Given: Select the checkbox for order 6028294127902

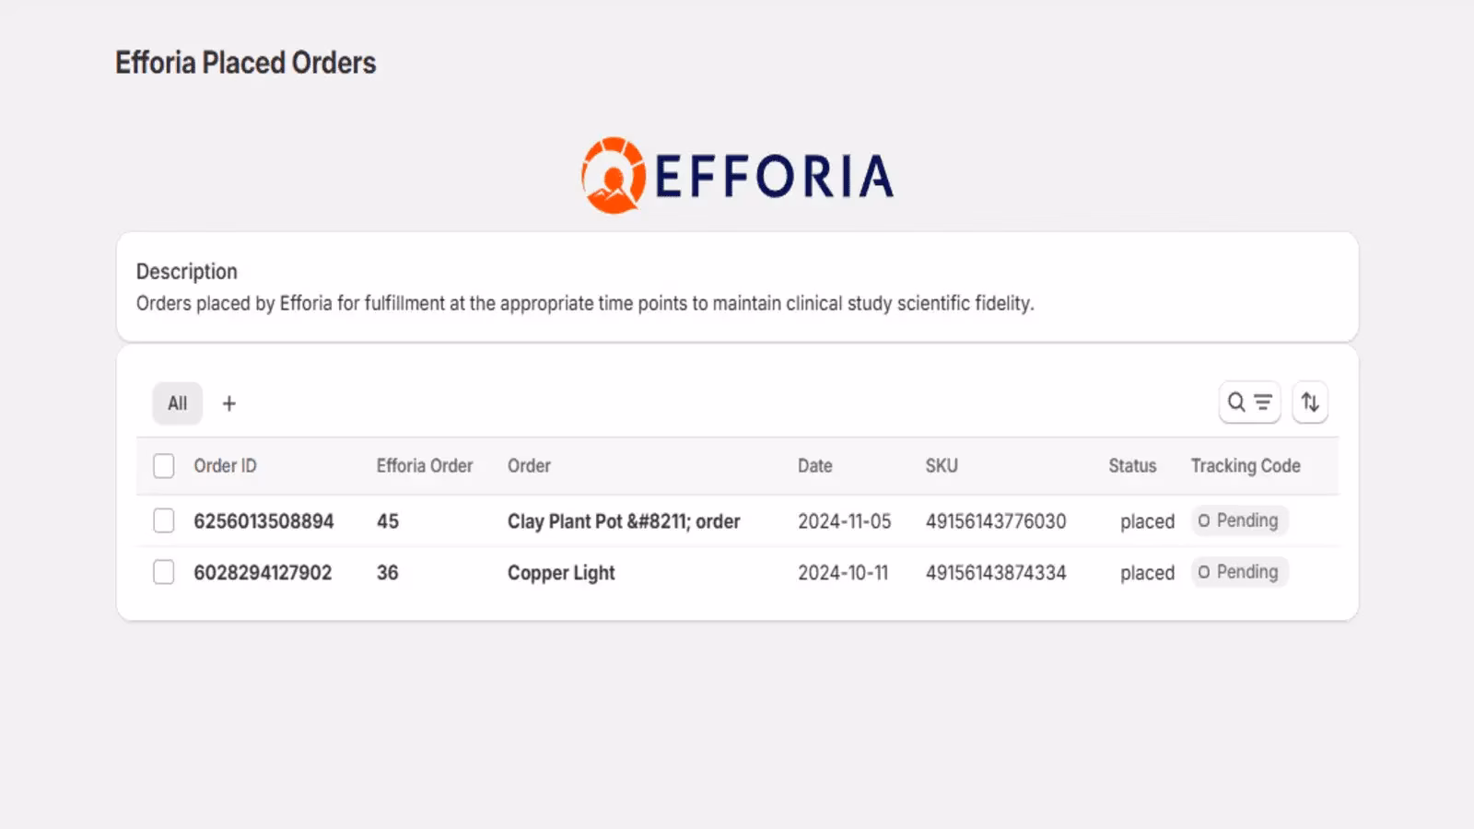Looking at the screenshot, I should click(164, 573).
